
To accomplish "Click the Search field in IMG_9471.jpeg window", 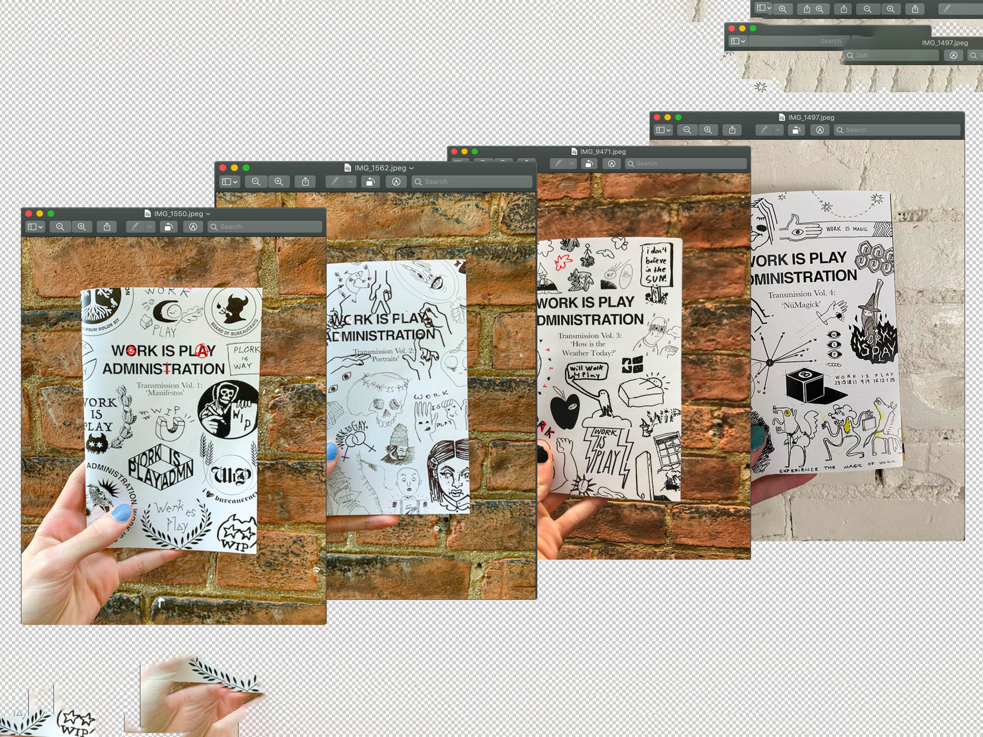I will (x=686, y=164).
